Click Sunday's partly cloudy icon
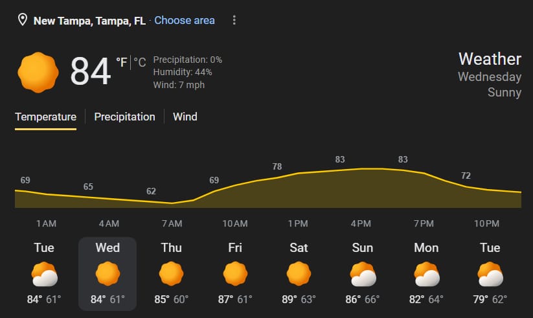The height and width of the screenshot is (318, 533). click(362, 275)
